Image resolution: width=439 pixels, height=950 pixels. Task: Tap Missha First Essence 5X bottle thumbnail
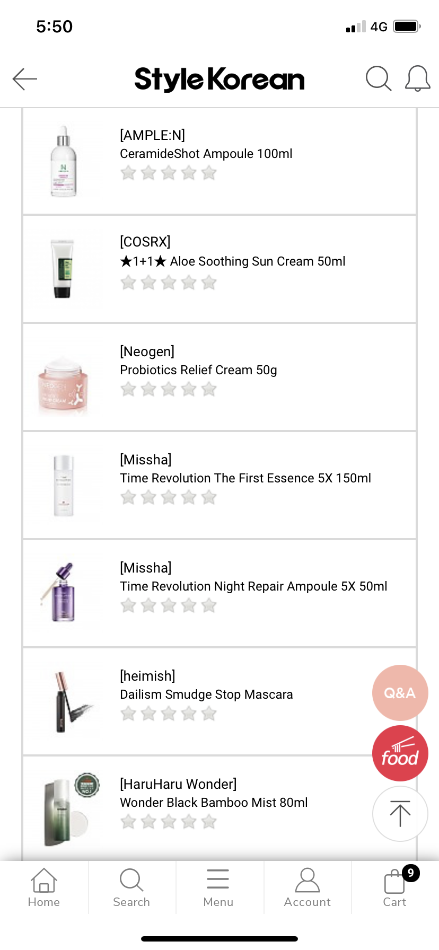coord(64,485)
